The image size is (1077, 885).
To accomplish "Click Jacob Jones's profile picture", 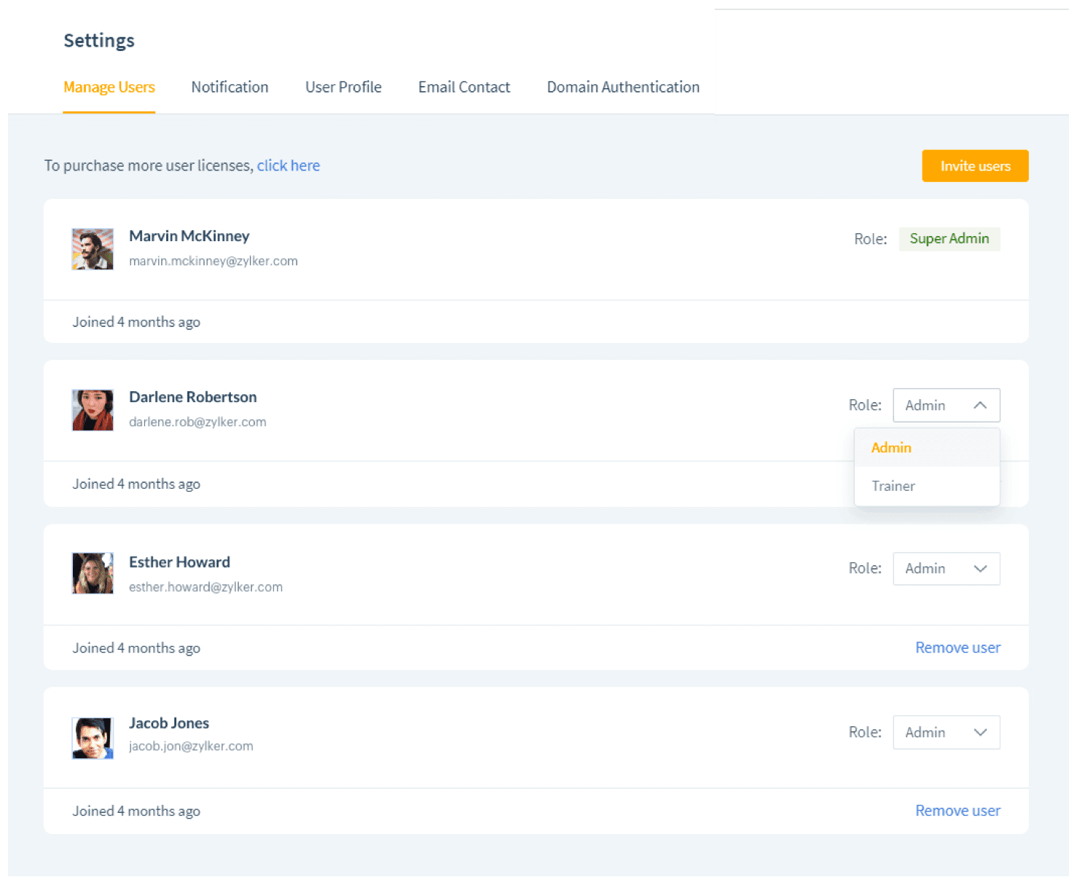I will point(93,738).
